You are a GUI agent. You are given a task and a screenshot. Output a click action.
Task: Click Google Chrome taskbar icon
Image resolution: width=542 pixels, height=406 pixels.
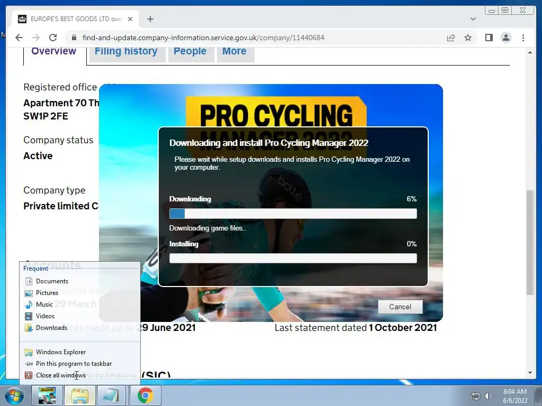pyautogui.click(x=145, y=395)
